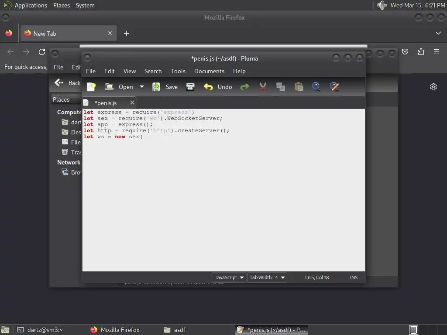Click the Open file icon in Pluma
Image resolution: width=447 pixels, height=335 pixels.
click(x=109, y=87)
